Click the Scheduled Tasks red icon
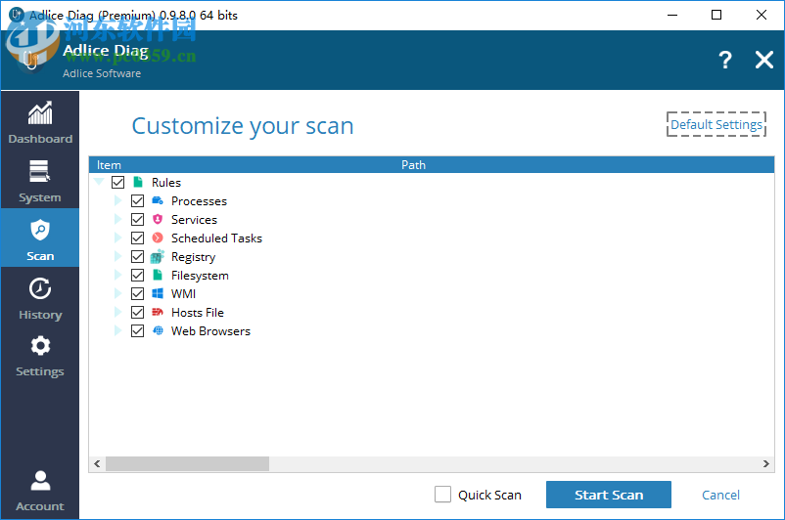 point(158,238)
